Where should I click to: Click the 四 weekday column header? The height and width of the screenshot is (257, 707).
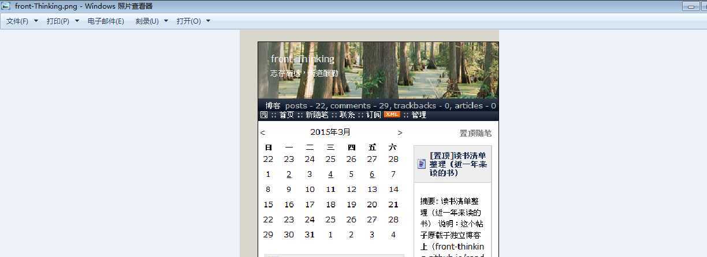click(351, 147)
